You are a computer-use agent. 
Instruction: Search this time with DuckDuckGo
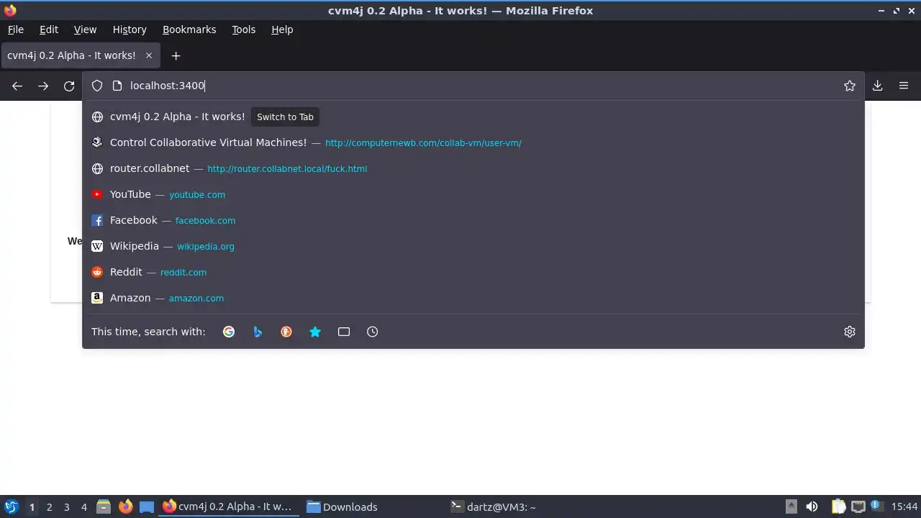pos(286,332)
